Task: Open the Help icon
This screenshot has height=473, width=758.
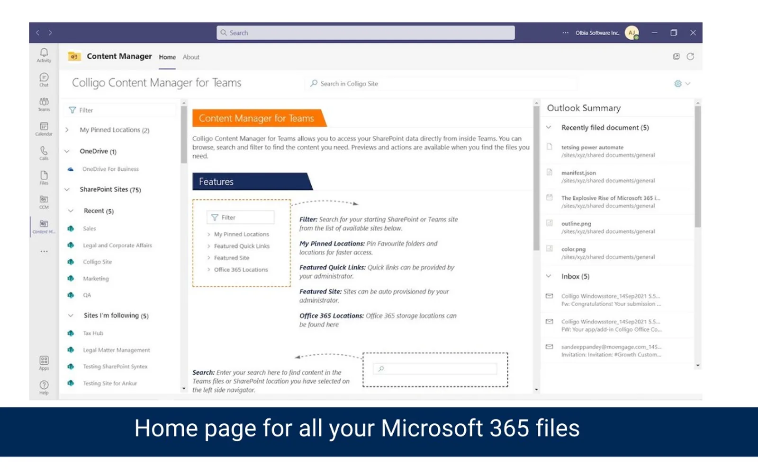Action: tap(44, 387)
